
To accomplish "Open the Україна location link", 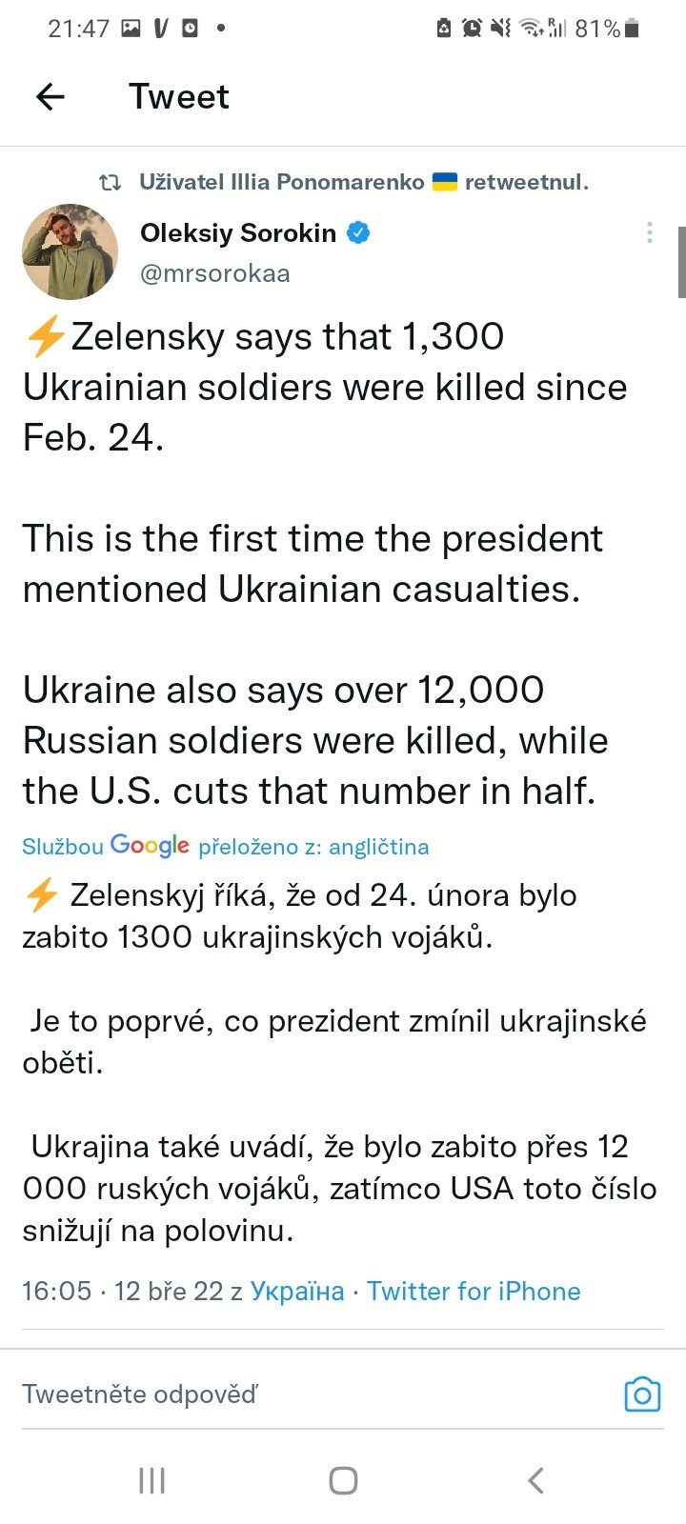I will (x=297, y=1291).
